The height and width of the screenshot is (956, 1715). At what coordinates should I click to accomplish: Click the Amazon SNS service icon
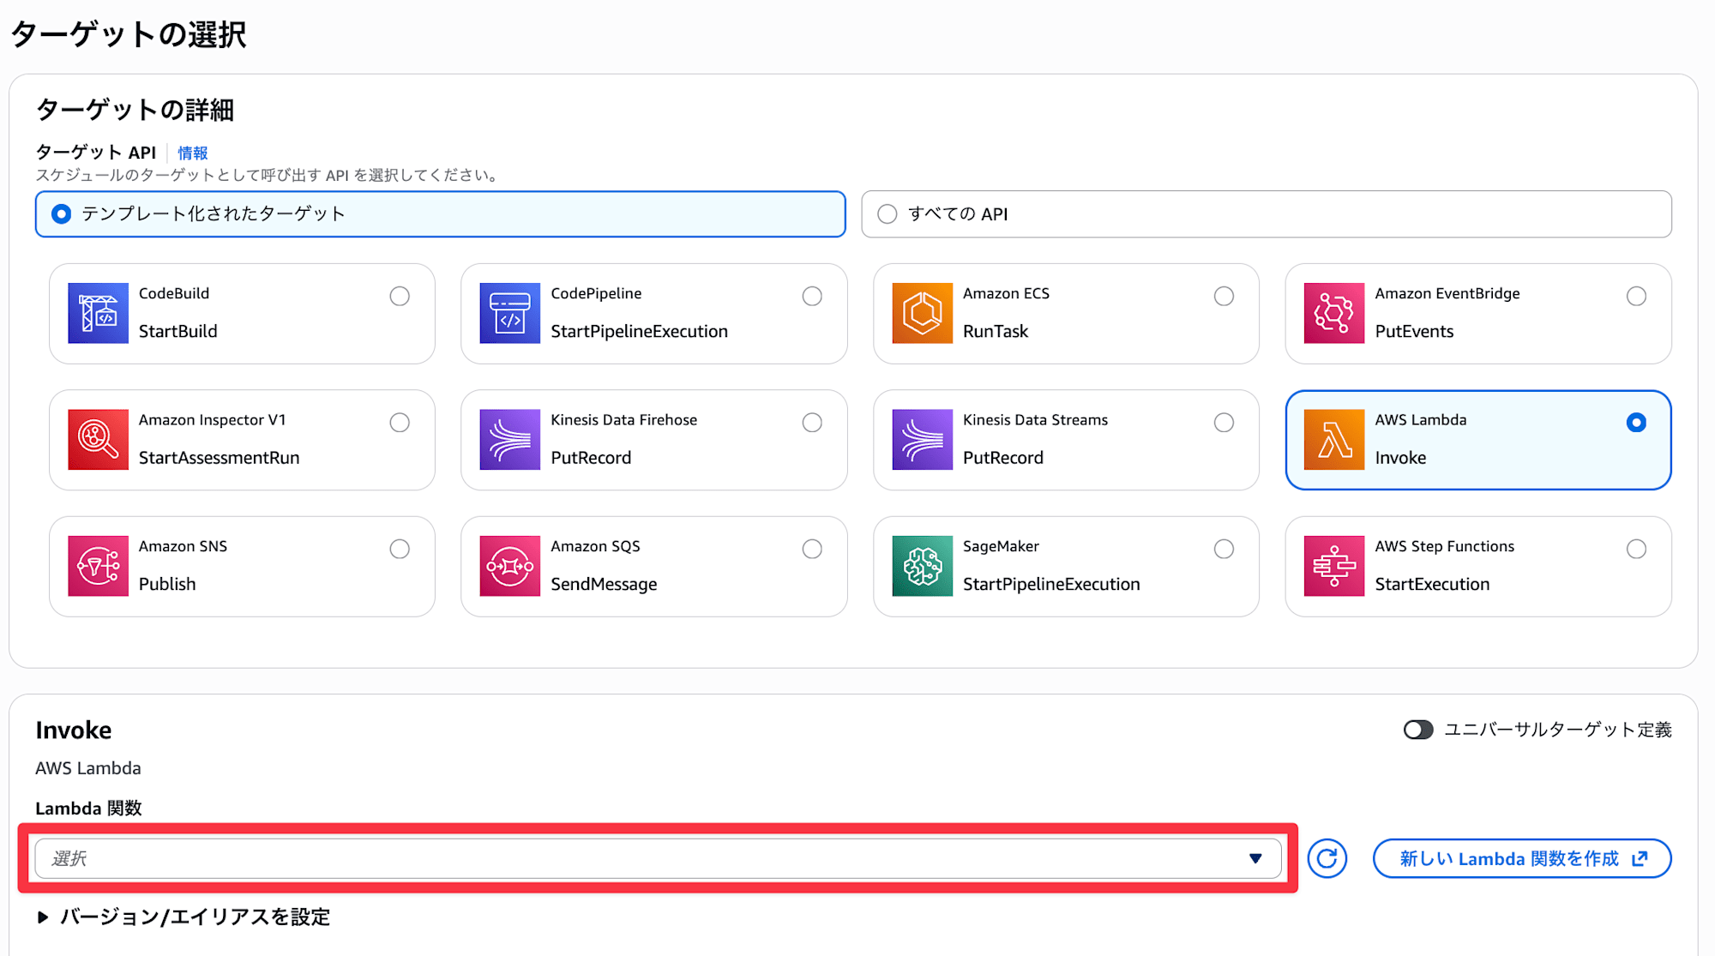coord(98,566)
